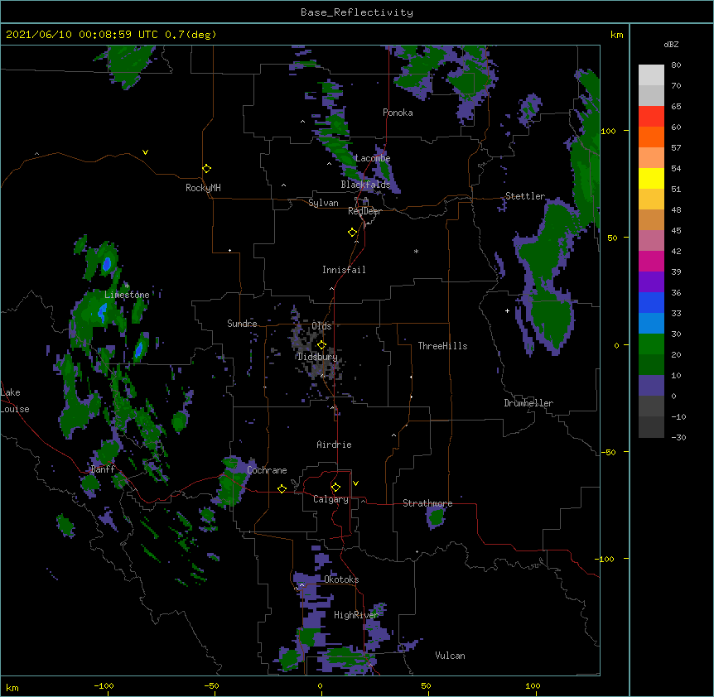The height and width of the screenshot is (697, 714).
Task: Select the blue 36-33 dBZ legend swatch
Action: [651, 302]
